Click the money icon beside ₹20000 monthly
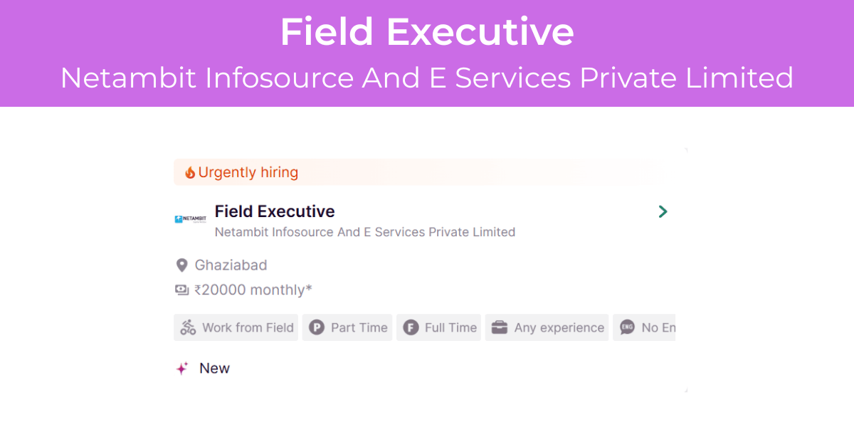The width and height of the screenshot is (854, 447). [x=182, y=290]
